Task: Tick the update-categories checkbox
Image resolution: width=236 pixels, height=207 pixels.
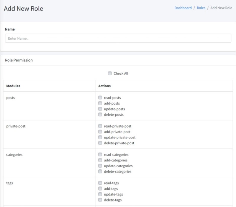Action: [100, 166]
